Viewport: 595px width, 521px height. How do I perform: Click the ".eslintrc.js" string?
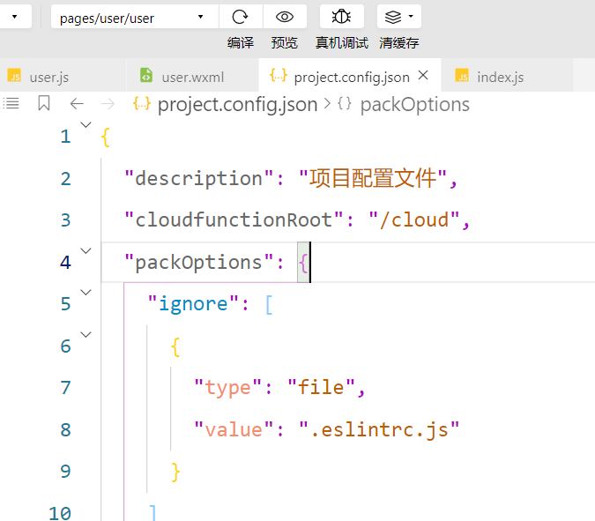tap(379, 429)
